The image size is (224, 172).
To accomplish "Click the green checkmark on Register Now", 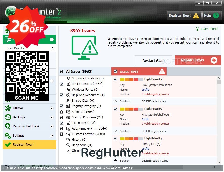I will pos(8,145).
